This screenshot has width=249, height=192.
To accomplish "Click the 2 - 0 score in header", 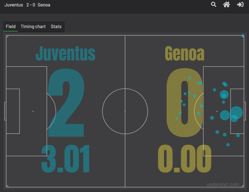I will click(31, 5).
